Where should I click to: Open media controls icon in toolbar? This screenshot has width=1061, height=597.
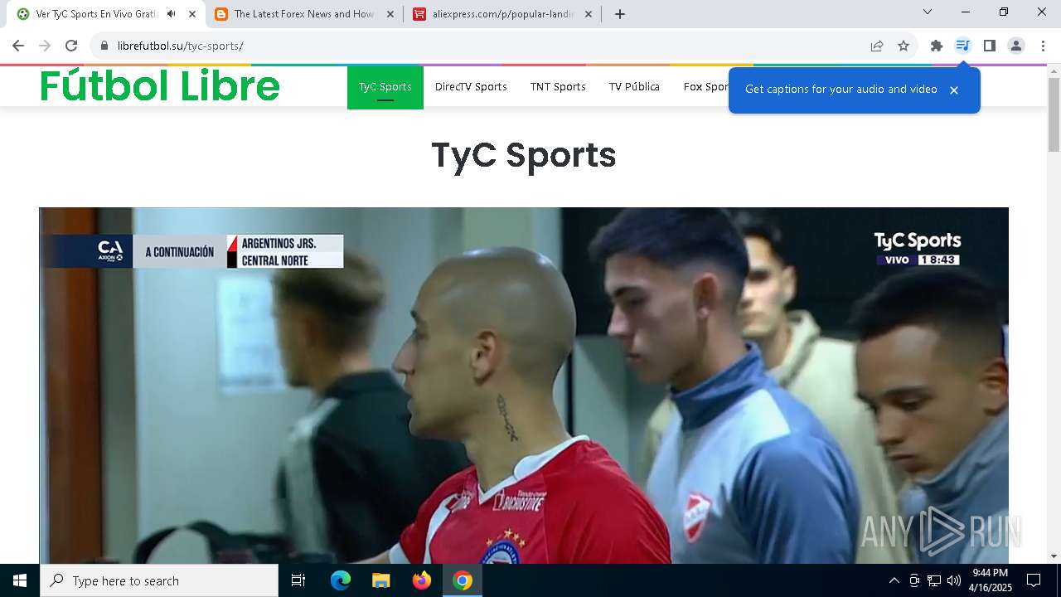962,46
